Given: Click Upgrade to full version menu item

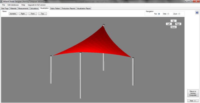Looking at the screenshot, I should [36, 5].
